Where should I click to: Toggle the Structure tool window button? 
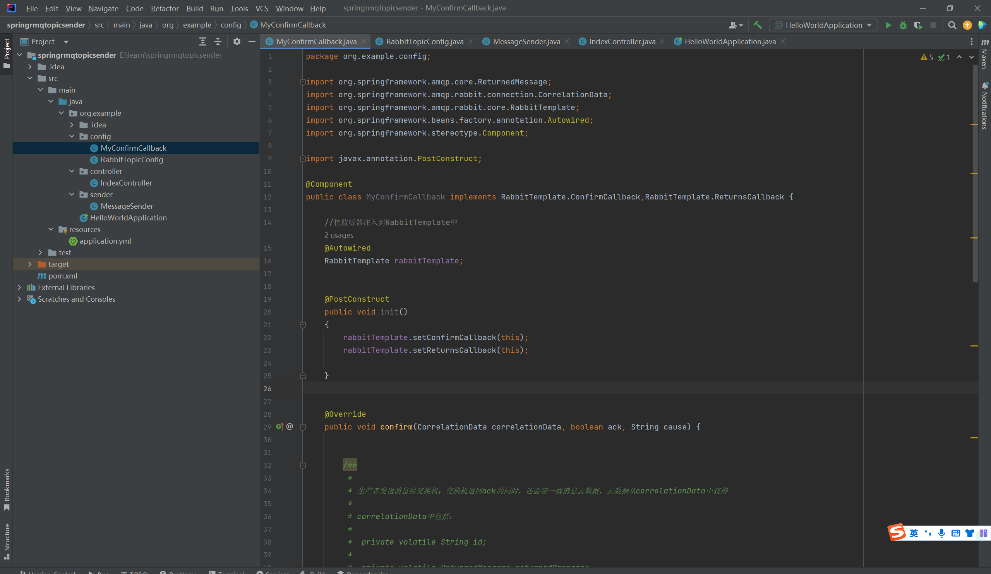tap(7, 540)
